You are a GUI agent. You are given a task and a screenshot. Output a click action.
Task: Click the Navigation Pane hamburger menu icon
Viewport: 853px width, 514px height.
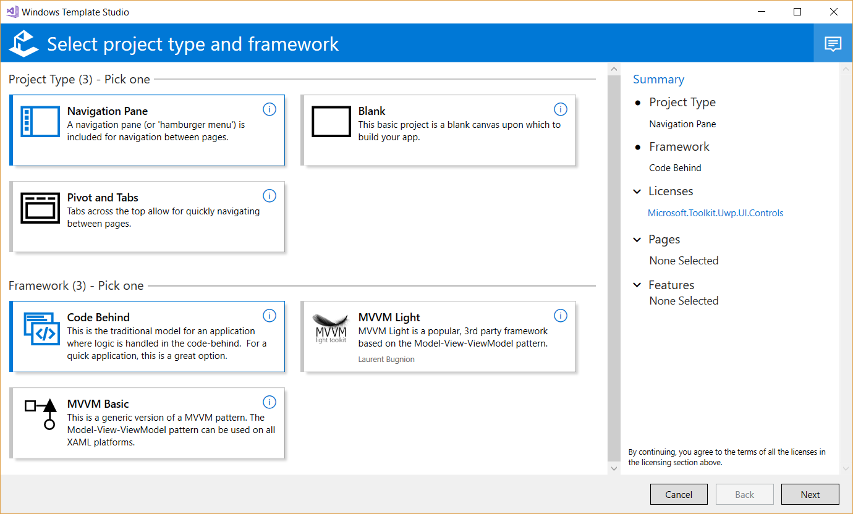[40, 122]
